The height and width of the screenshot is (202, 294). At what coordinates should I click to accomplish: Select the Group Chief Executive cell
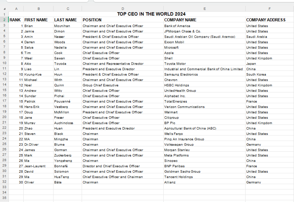(x=123, y=85)
